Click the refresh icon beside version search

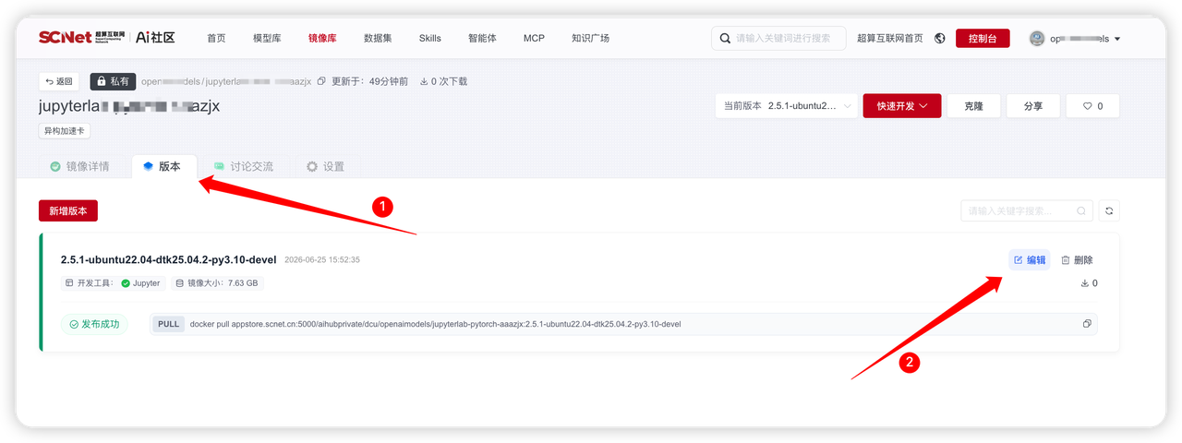click(x=1110, y=211)
